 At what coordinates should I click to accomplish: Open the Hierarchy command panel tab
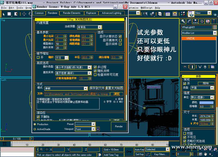coord(195,21)
